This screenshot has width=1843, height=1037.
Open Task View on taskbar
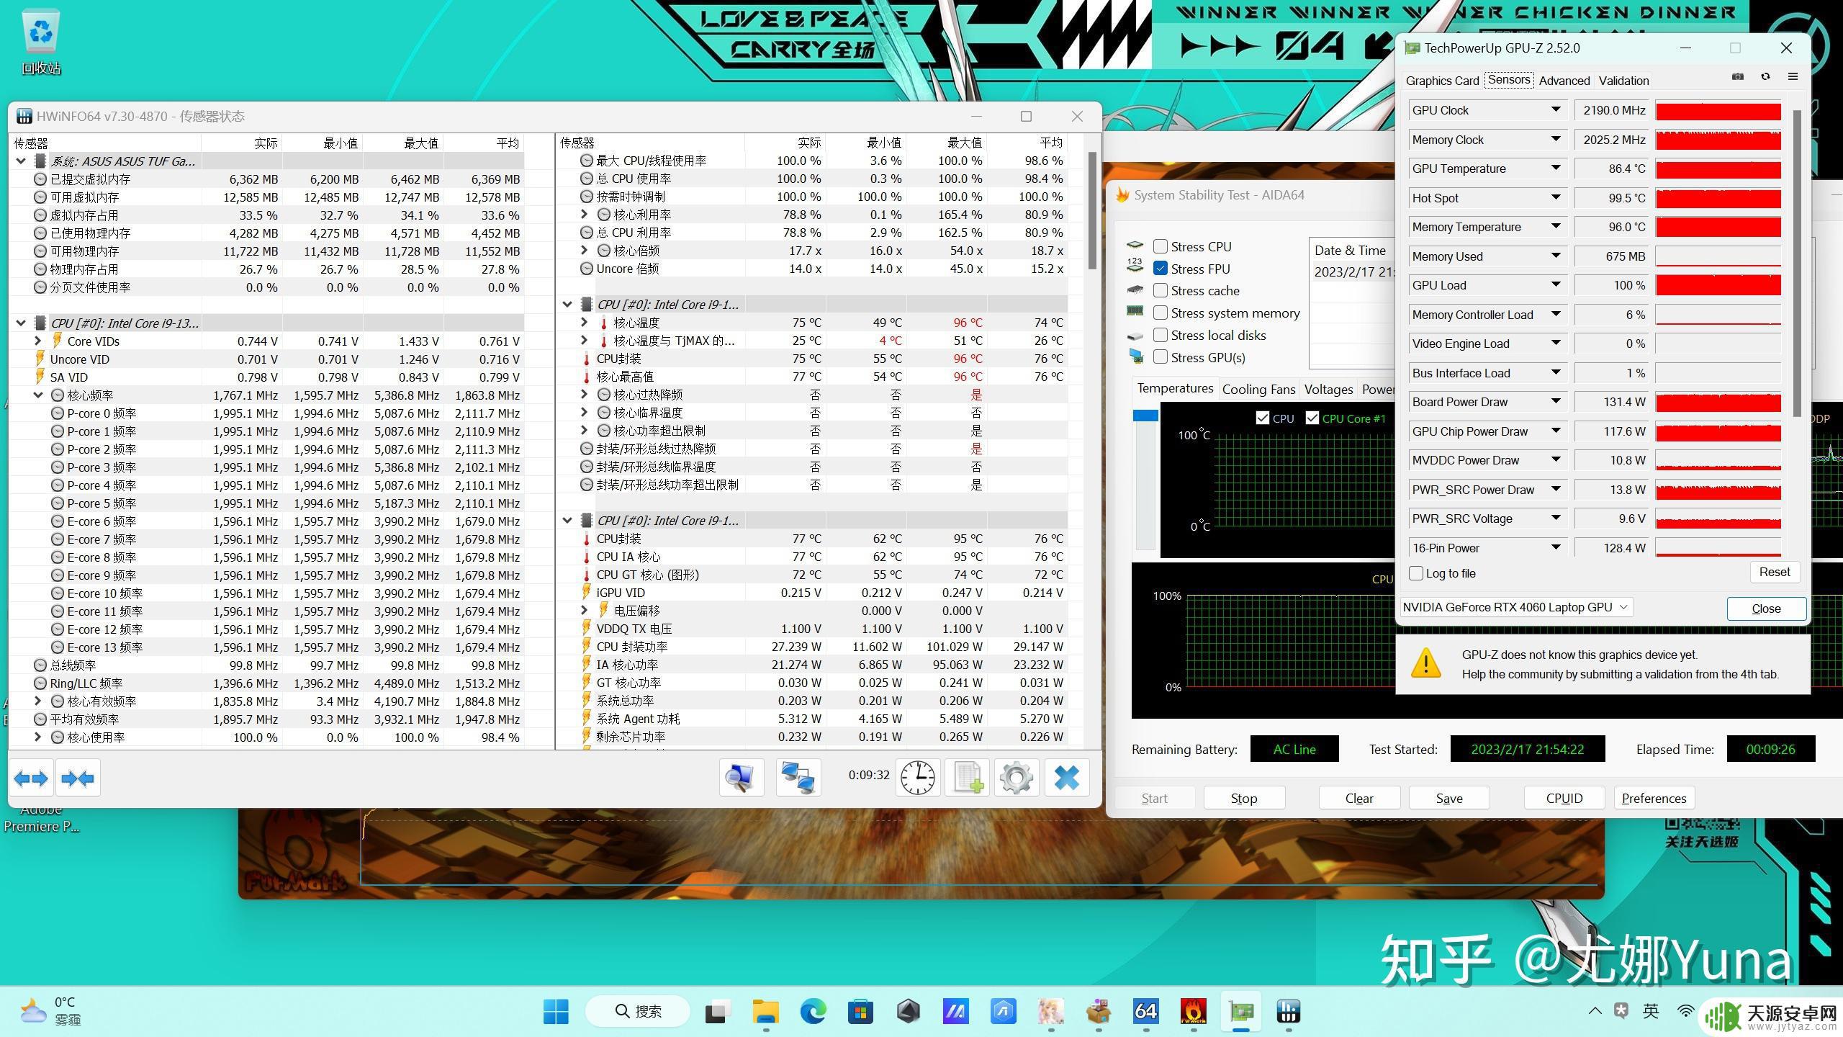point(717,1012)
